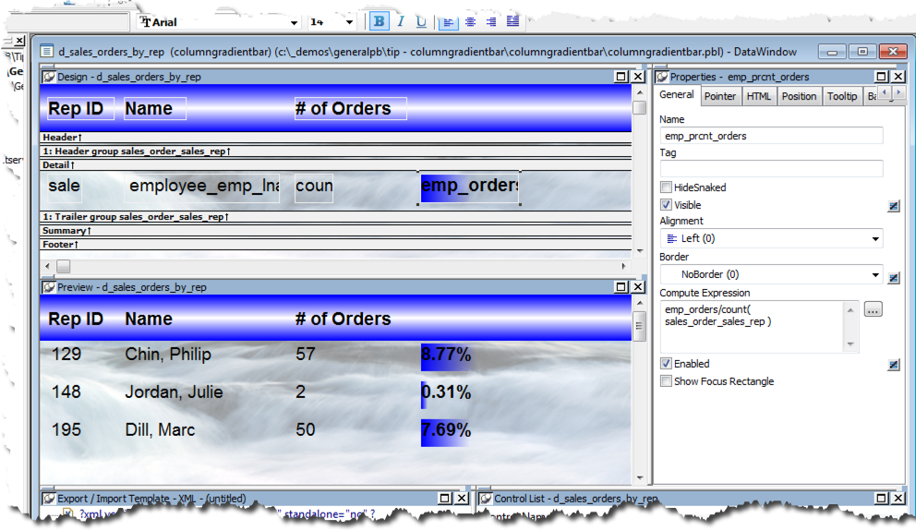Switch to the General properties tab
The image size is (916, 531).
click(677, 94)
